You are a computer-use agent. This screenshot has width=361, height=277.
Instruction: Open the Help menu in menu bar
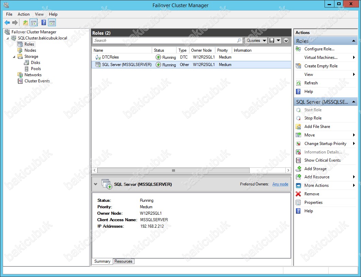[53, 14]
